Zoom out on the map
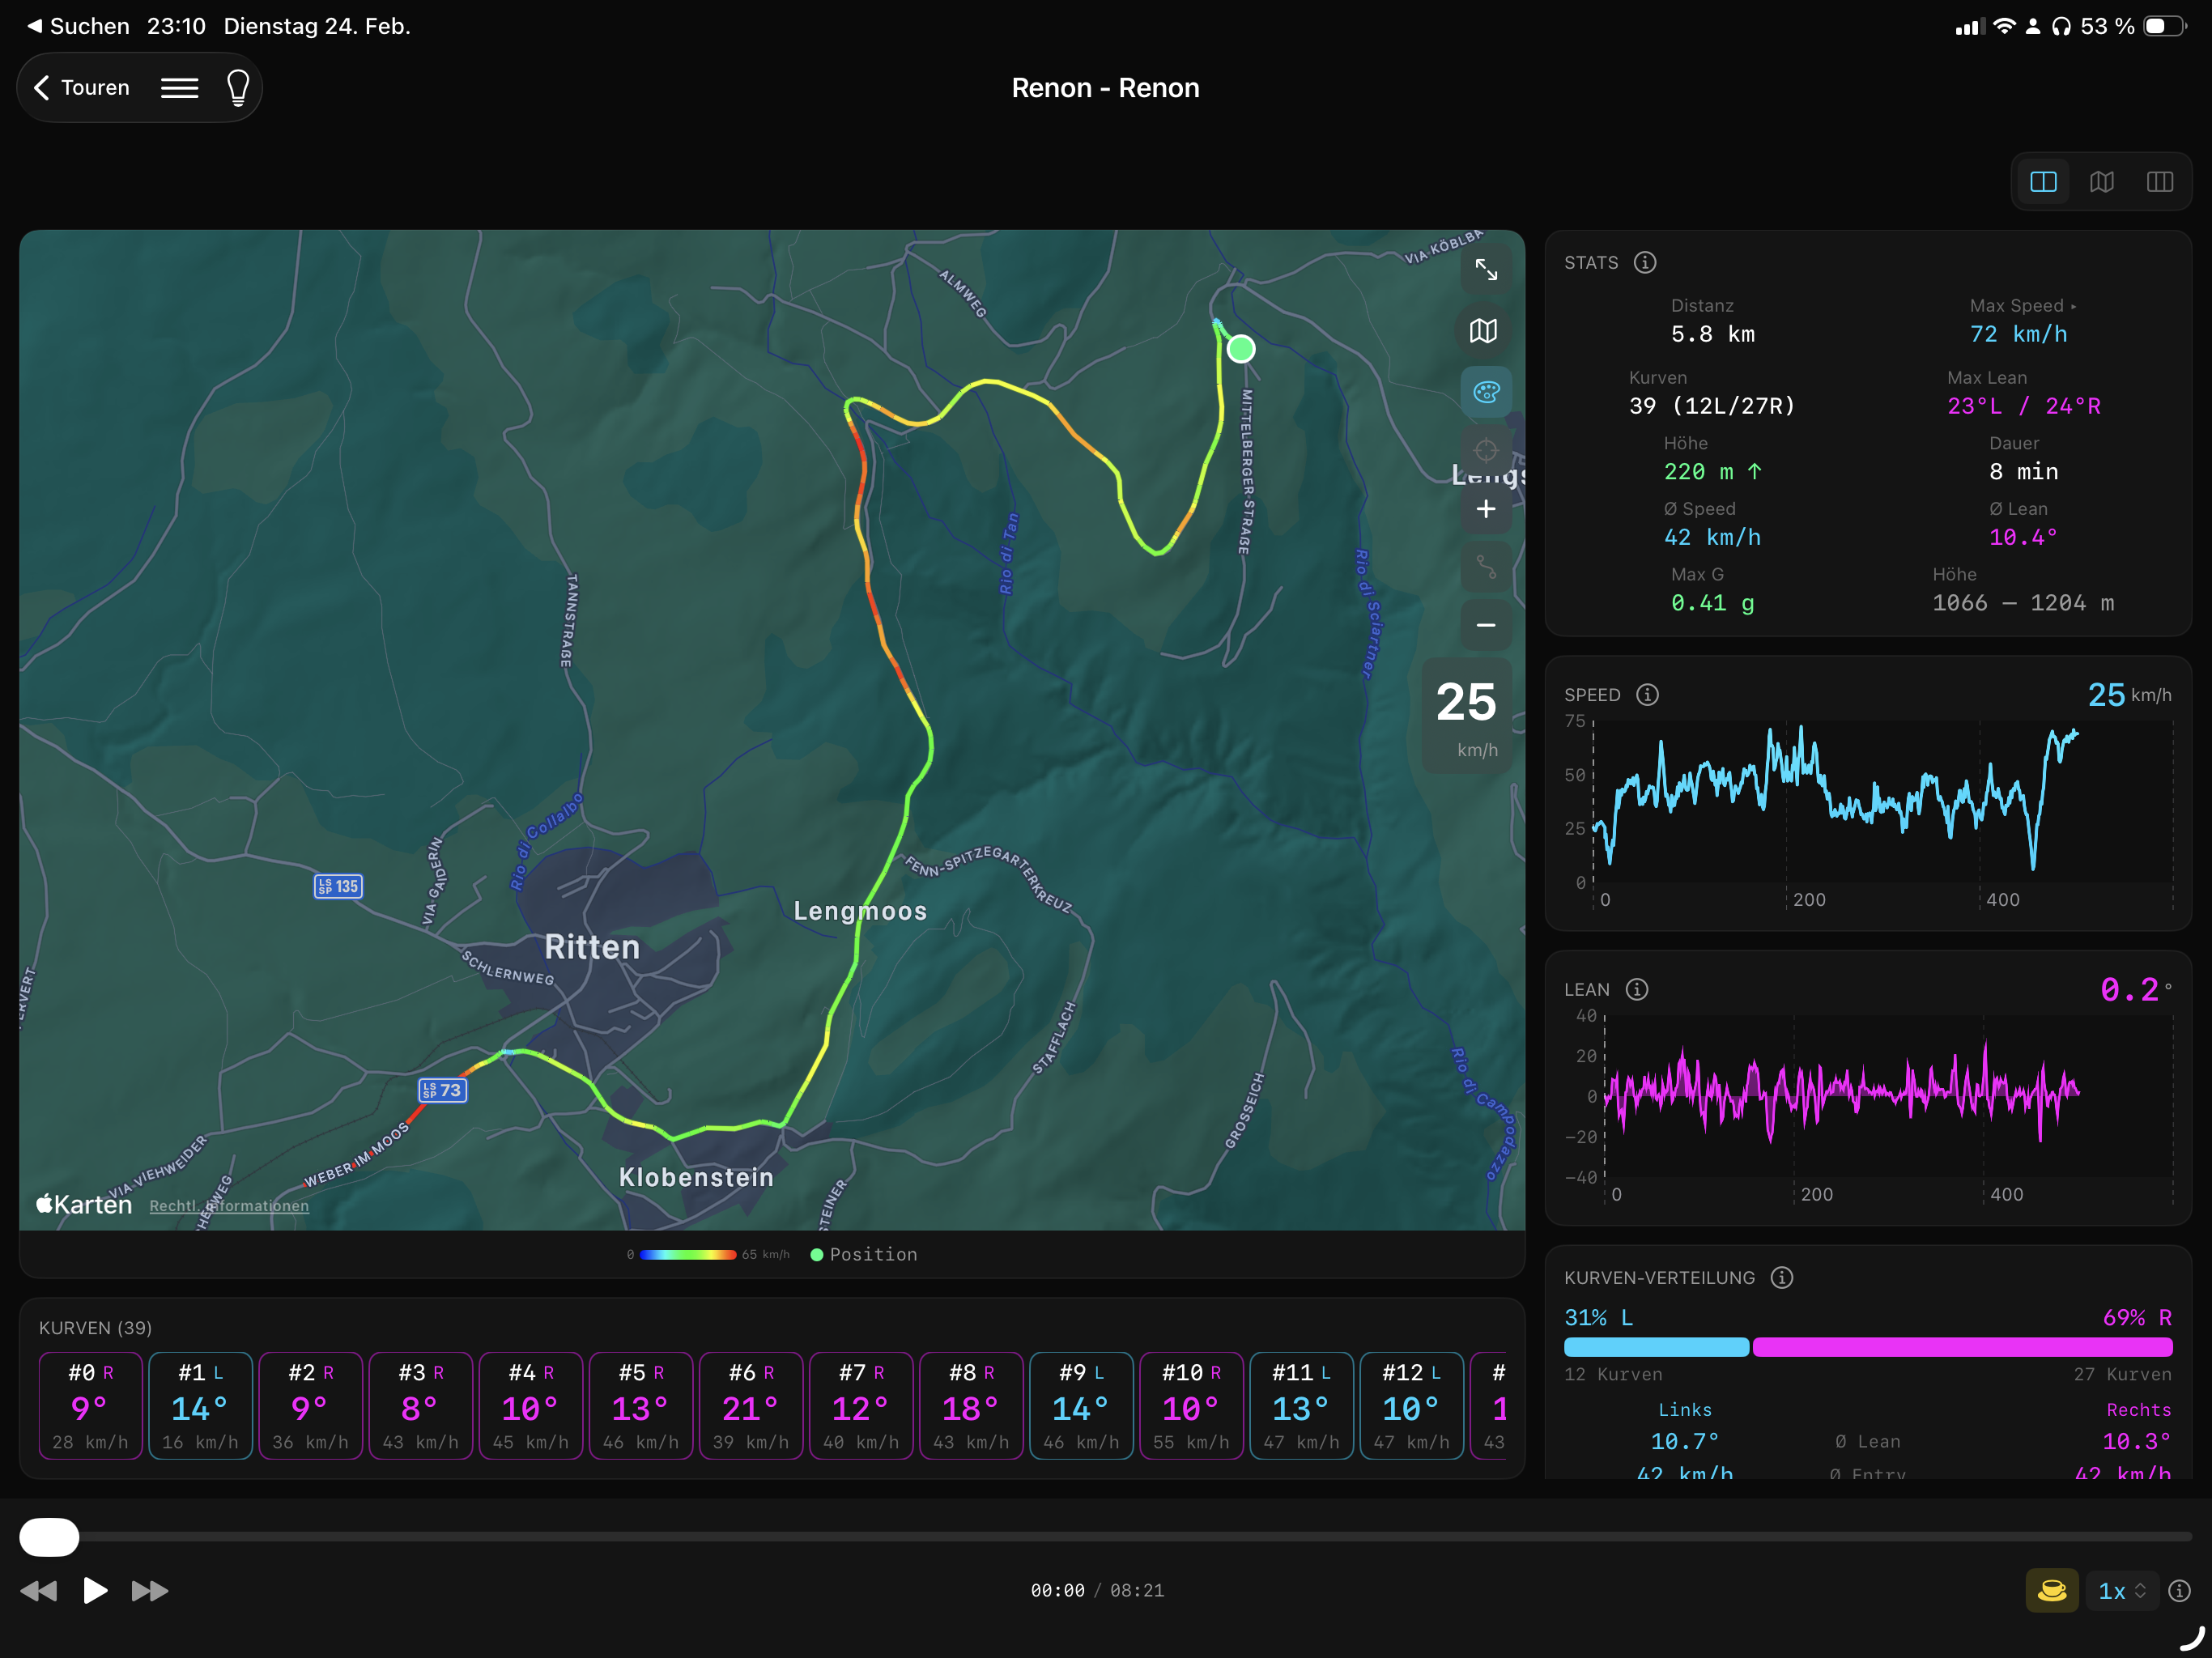The image size is (2212, 1658). pos(1486,625)
